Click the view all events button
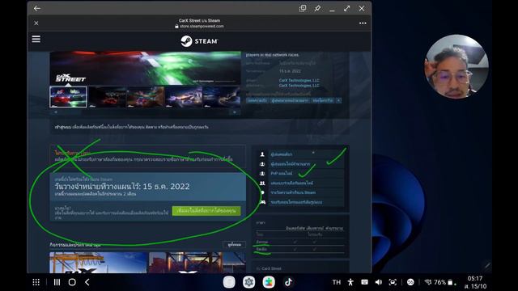The width and height of the screenshot is (518, 291). point(234,244)
